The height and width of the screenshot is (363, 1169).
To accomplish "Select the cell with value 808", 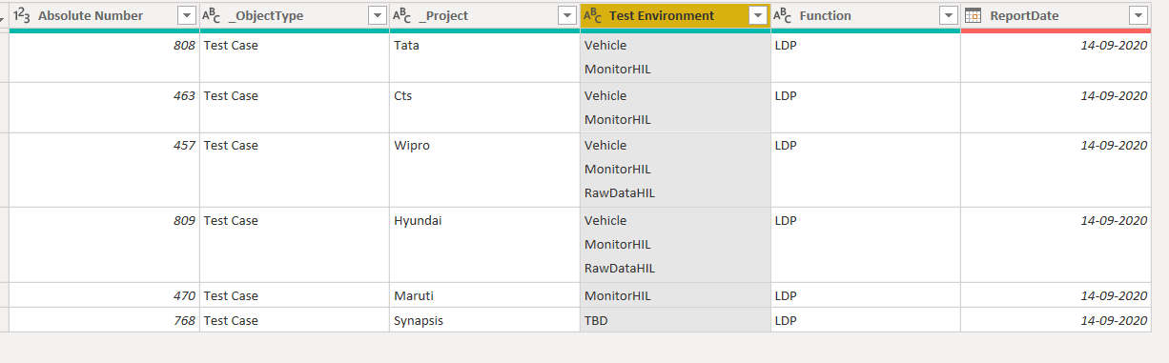I will (x=104, y=57).
